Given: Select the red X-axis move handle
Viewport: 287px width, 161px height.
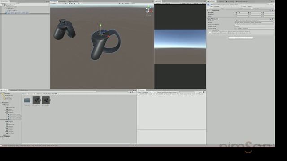Looking at the screenshot, I should click(108, 36).
